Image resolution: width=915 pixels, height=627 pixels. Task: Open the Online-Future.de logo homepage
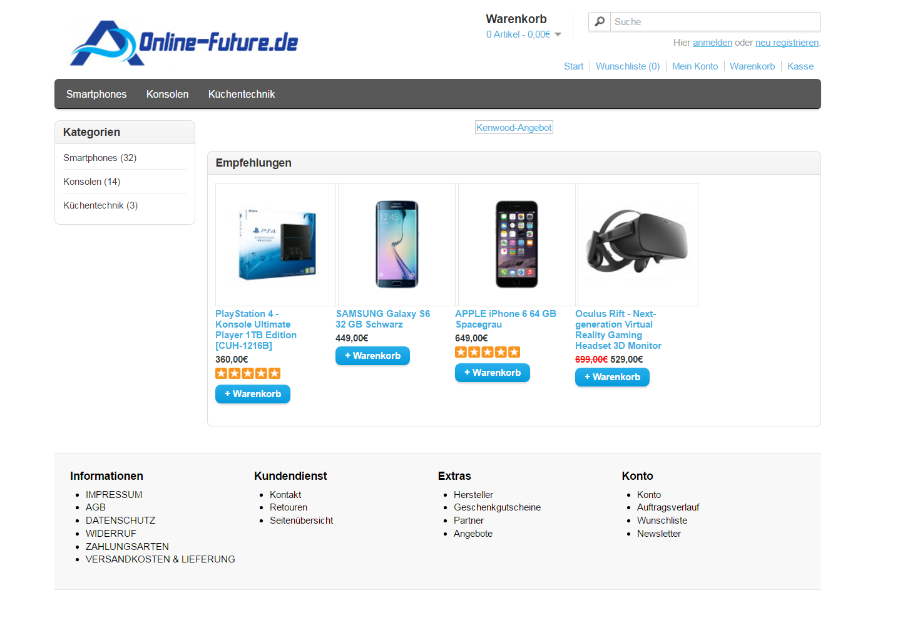point(184,43)
